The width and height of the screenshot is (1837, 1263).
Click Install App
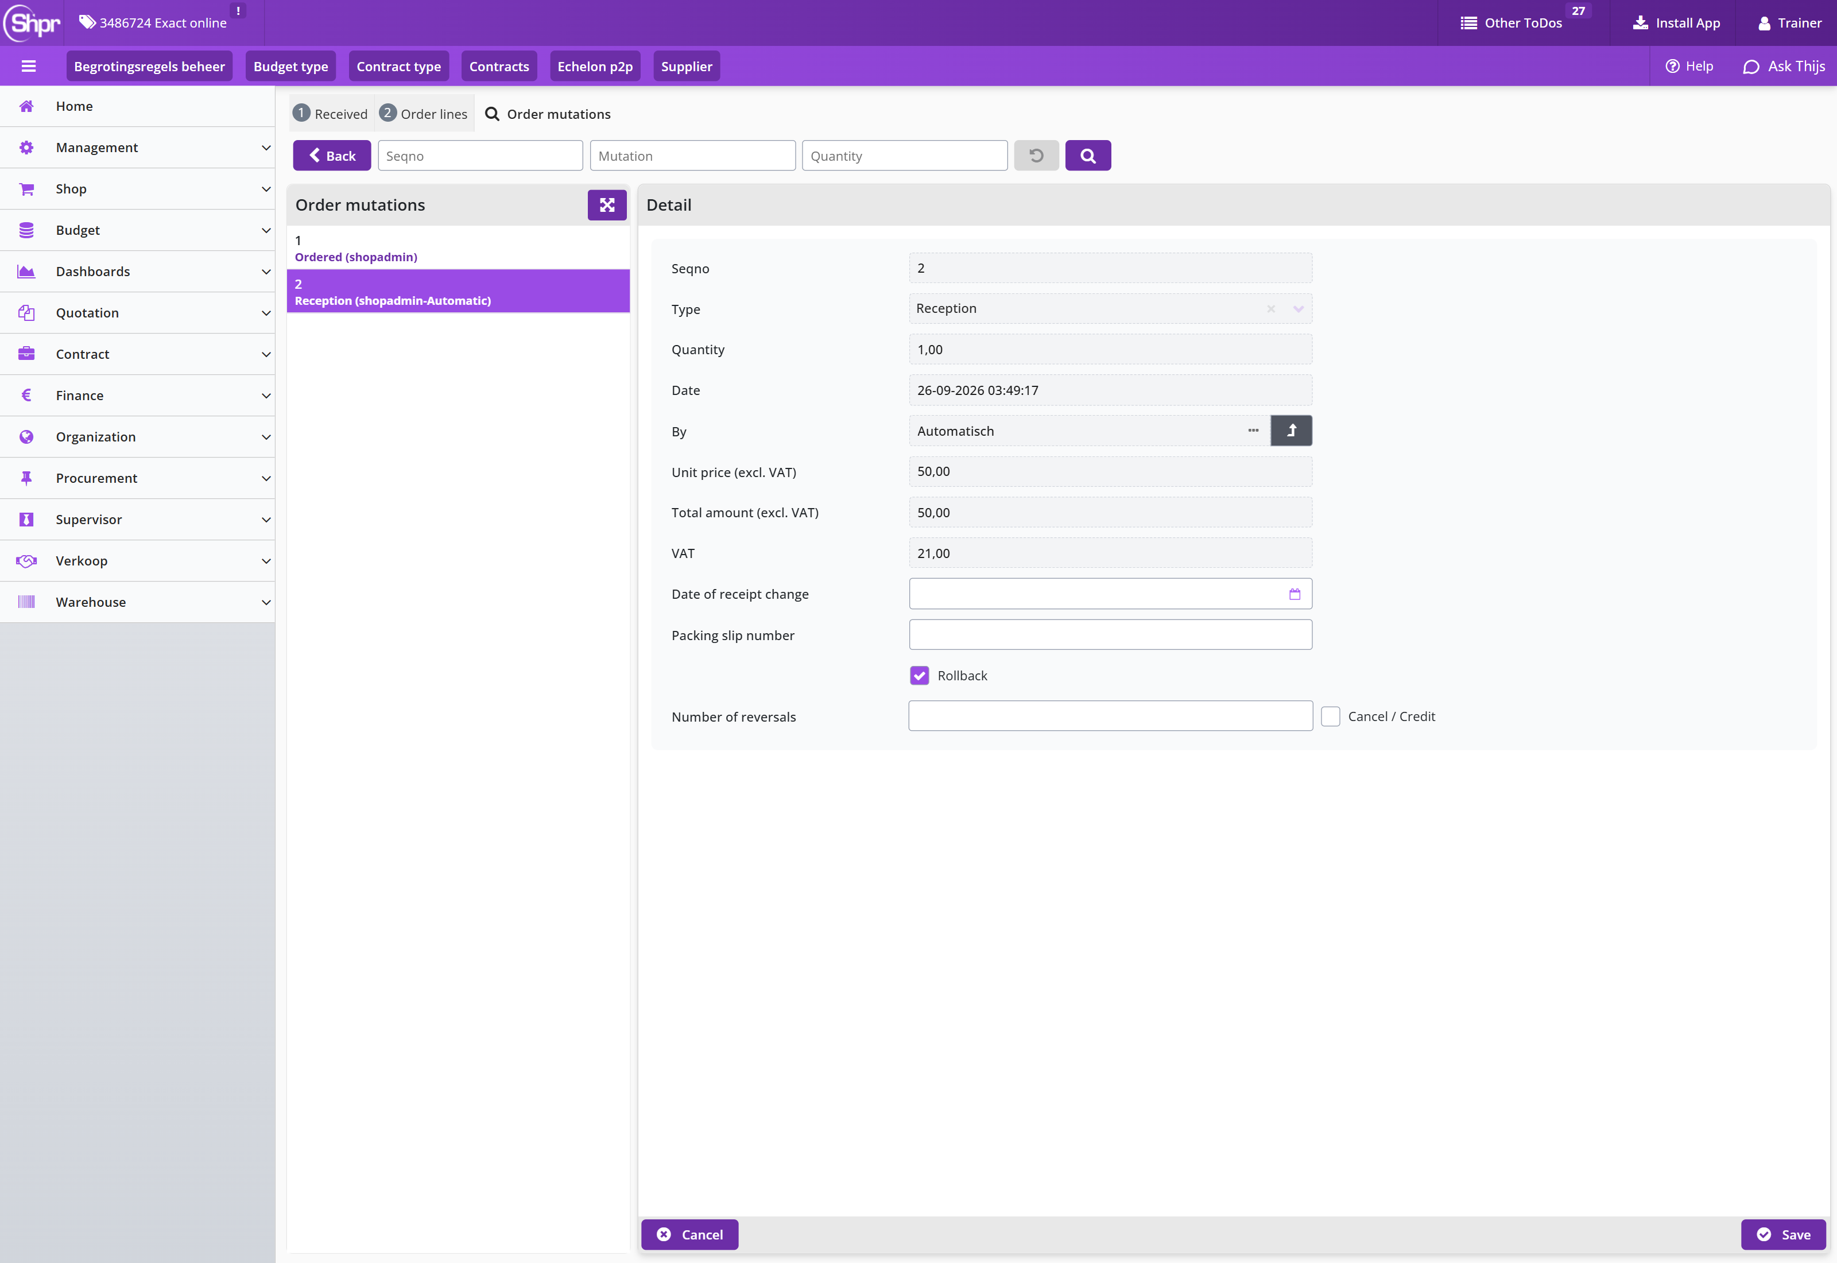pyautogui.click(x=1676, y=23)
